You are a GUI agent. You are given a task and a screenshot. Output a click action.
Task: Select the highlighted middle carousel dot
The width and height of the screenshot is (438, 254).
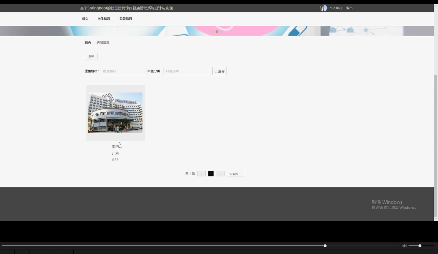point(217,32)
